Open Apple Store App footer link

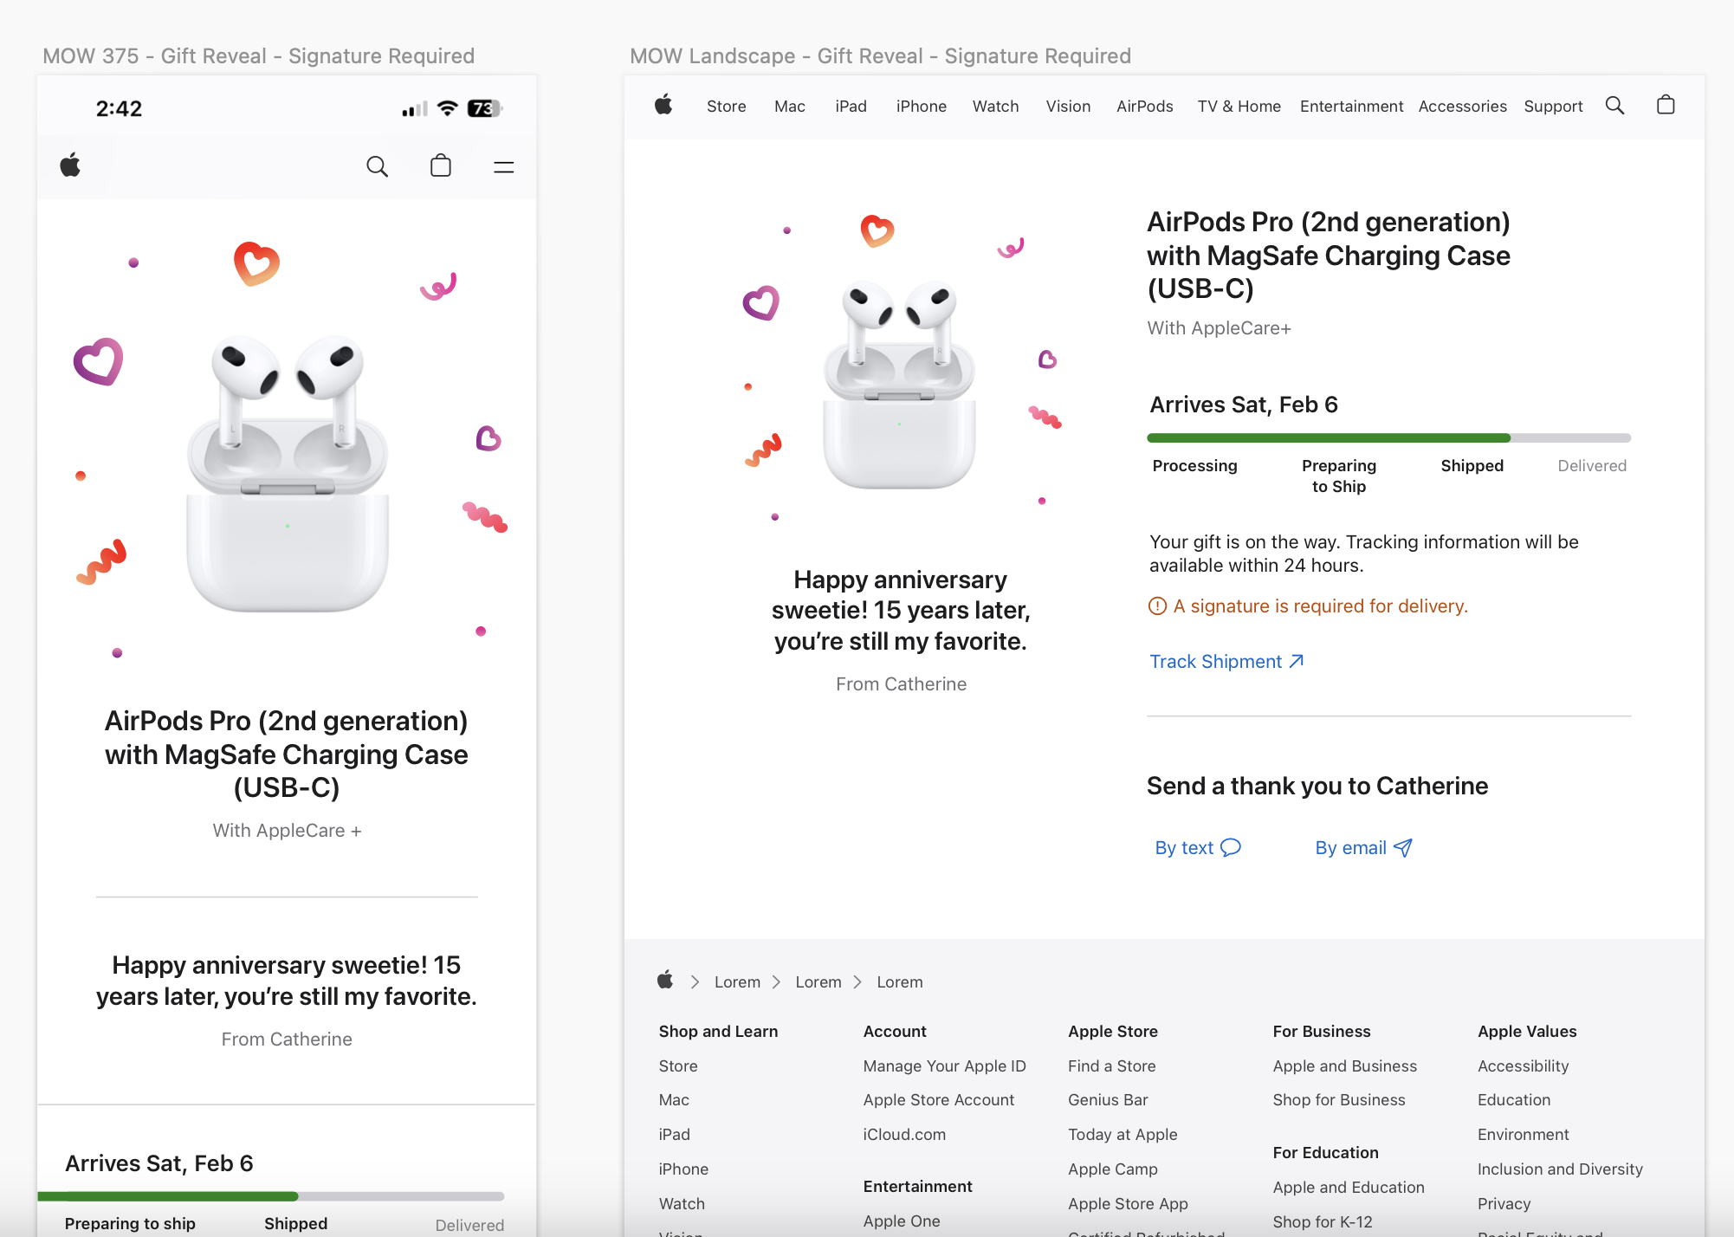point(1129,1204)
